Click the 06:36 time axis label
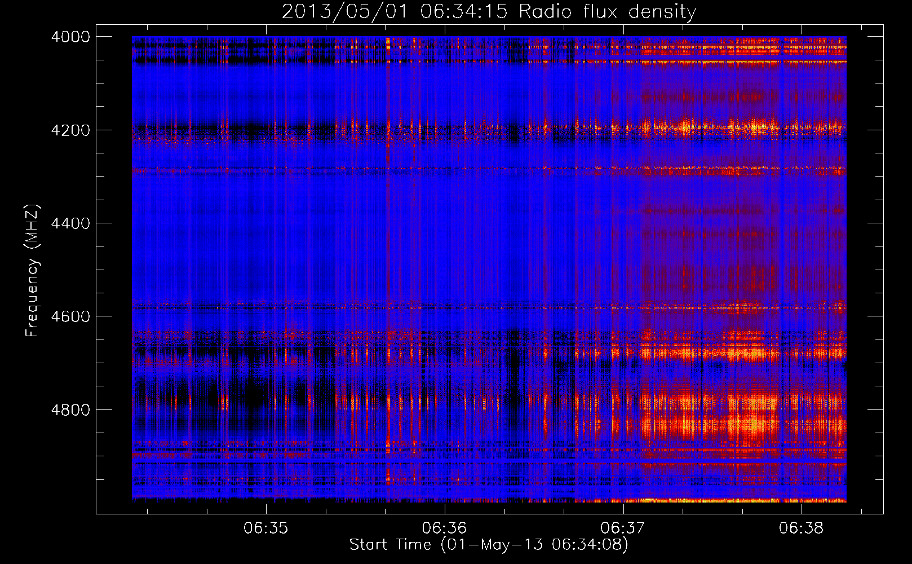This screenshot has width=912, height=564. (x=444, y=528)
